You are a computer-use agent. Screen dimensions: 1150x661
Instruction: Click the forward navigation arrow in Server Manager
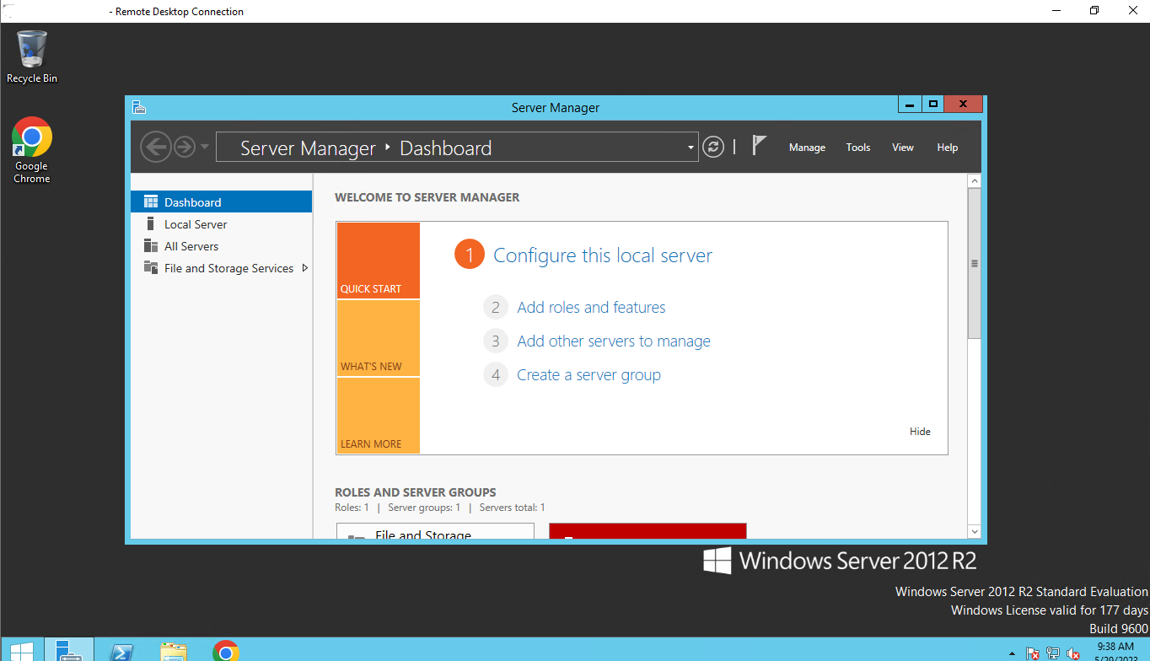pos(185,148)
